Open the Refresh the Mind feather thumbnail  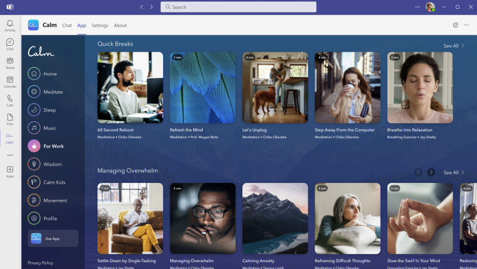tap(203, 87)
